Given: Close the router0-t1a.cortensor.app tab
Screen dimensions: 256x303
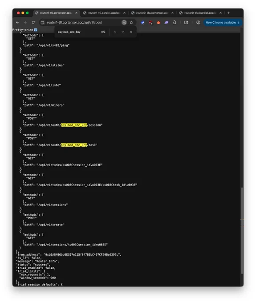Looking at the screenshot, I should (173, 13).
